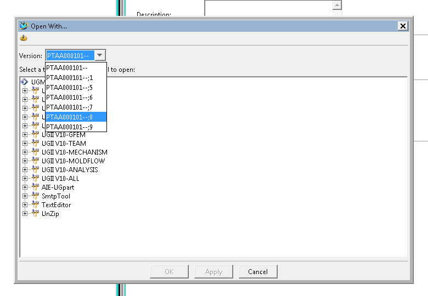The image size is (428, 296).
Task: Click the UGII V10-TEAM tool icon
Action: tap(35, 143)
